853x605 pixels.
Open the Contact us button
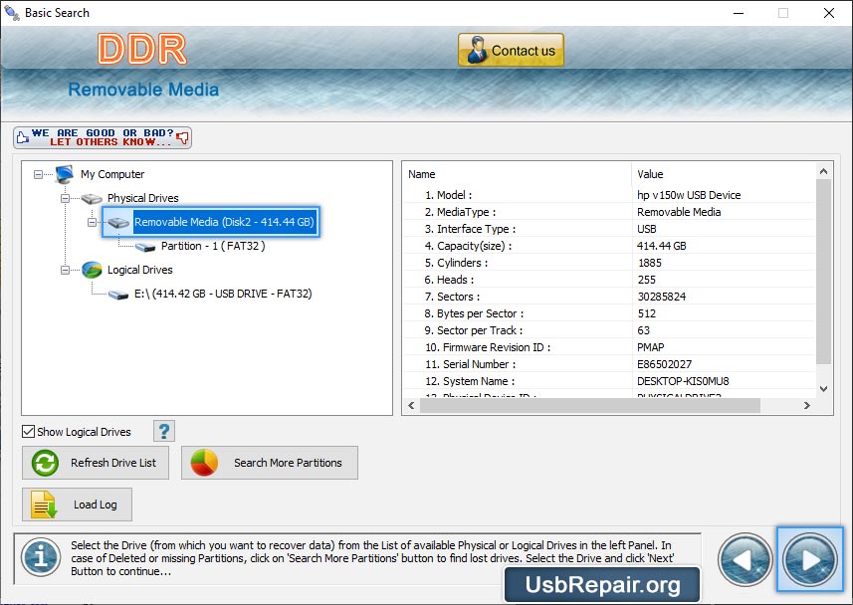511,50
